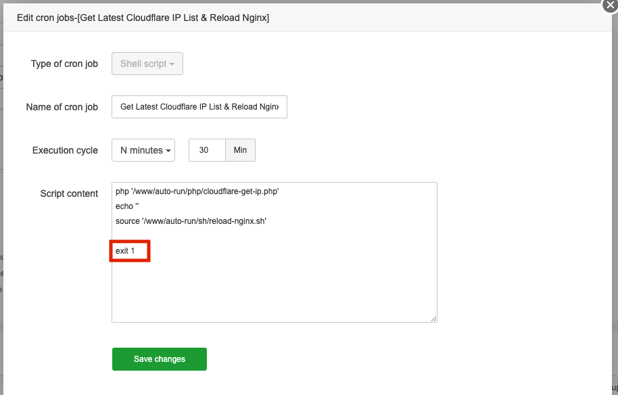Viewport: 618px width, 395px height.
Task: Click the 'Execution cycle' label
Action: (64, 149)
